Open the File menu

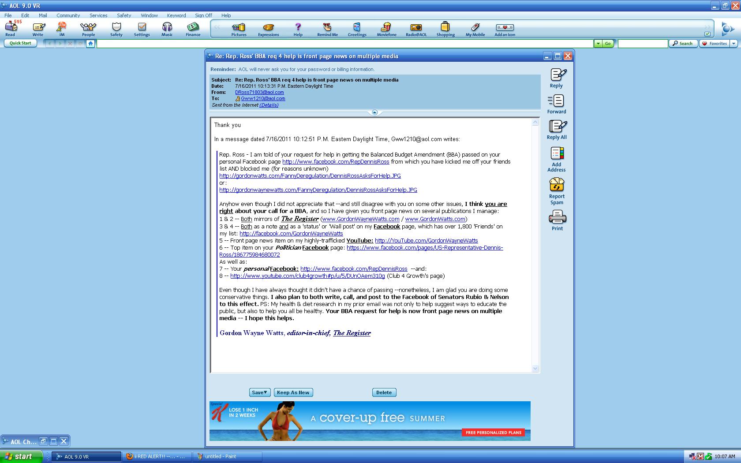click(x=8, y=15)
